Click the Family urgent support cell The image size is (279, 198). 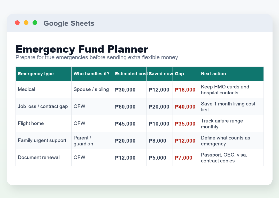click(44, 141)
